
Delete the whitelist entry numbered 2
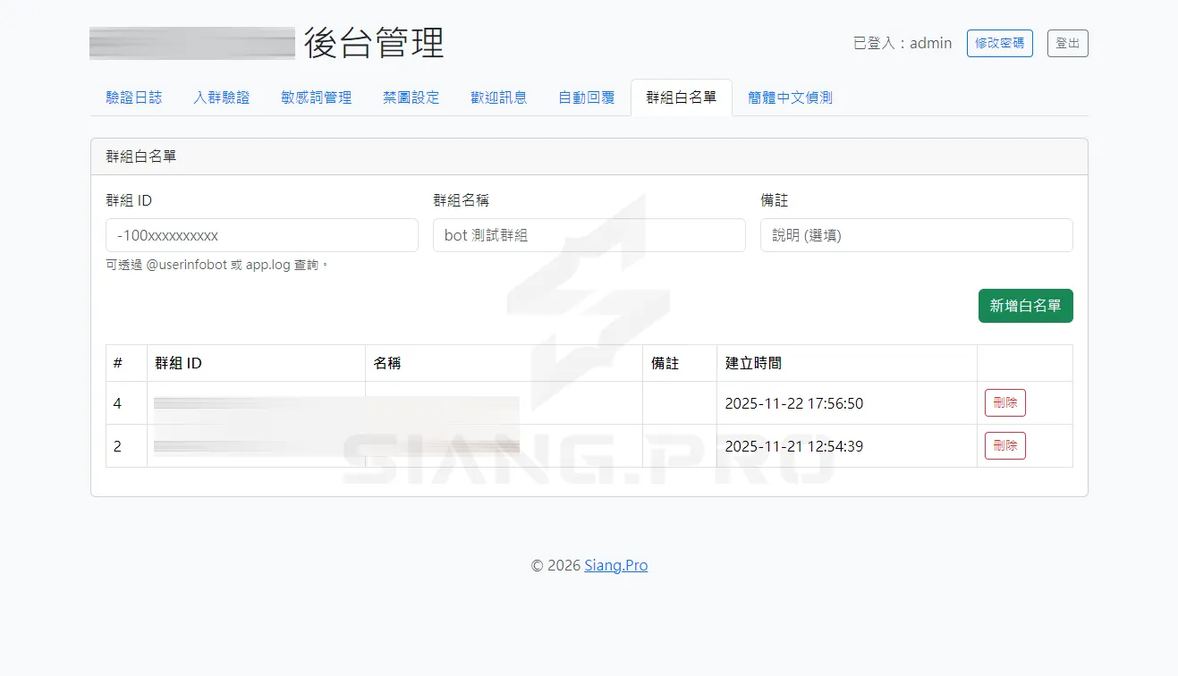1004,445
